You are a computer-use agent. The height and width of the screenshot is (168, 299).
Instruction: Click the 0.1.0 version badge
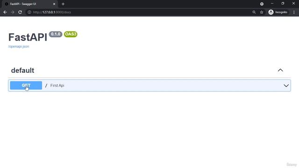click(56, 34)
